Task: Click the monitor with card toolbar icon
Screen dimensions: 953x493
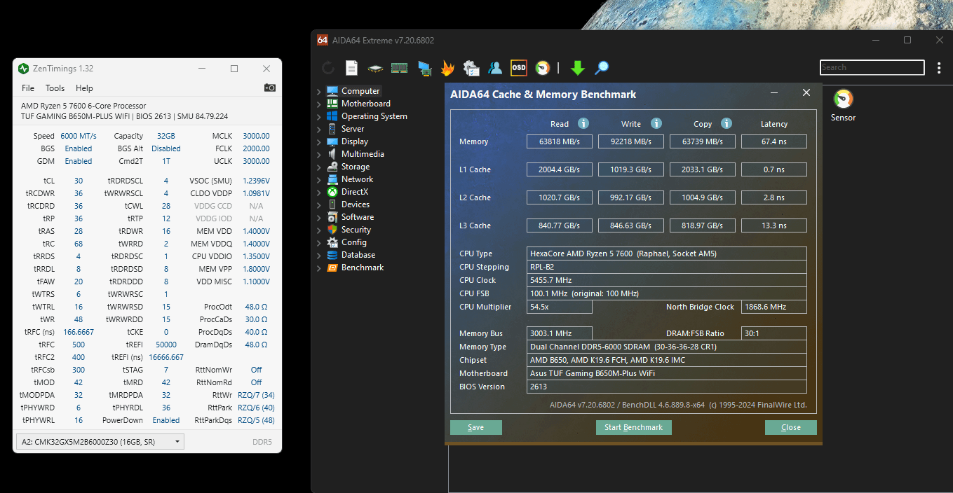Action: click(424, 68)
